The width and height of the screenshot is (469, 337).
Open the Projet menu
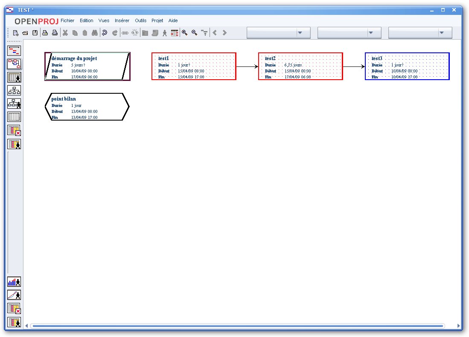tap(157, 20)
